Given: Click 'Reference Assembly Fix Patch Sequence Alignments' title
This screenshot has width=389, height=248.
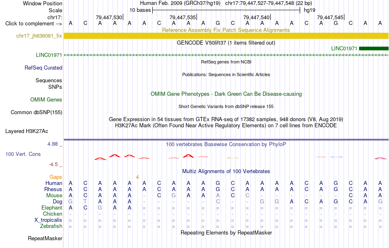Looking at the screenshot, I should tap(226, 30).
